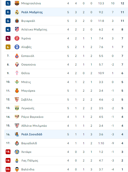
Task: Click the Barcelona club crest icon
Action: coord(17,3)
